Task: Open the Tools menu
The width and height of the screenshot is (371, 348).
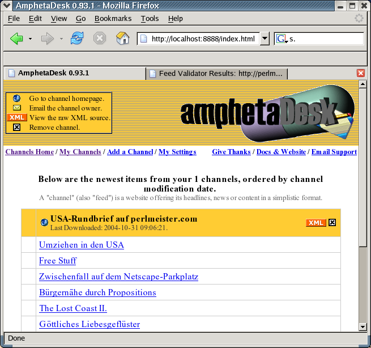Action: 150,19
